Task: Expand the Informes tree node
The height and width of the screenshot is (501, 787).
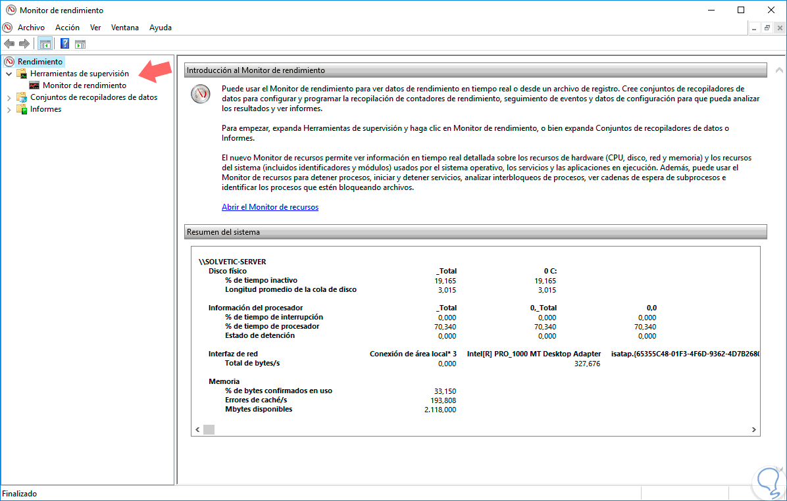Action: [x=9, y=110]
